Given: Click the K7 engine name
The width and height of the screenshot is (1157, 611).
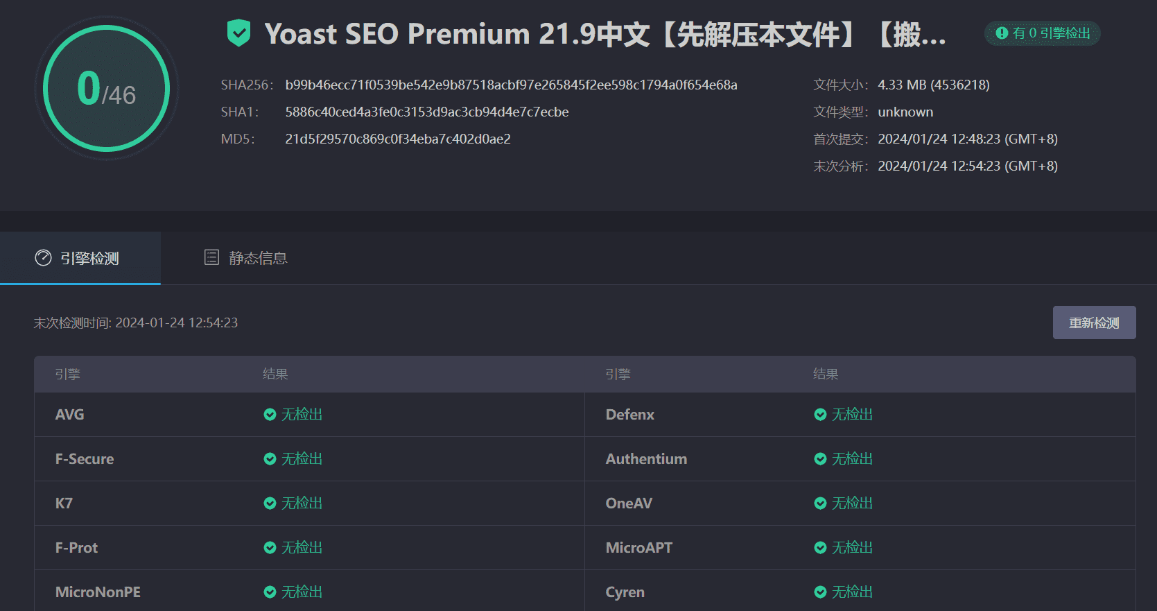Looking at the screenshot, I should [64, 503].
